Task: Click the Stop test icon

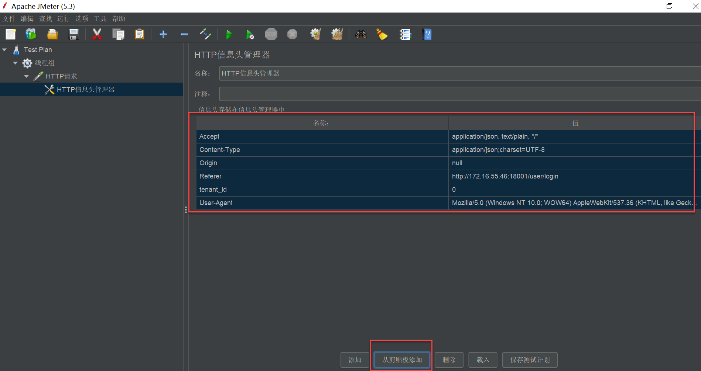Action: click(271, 34)
